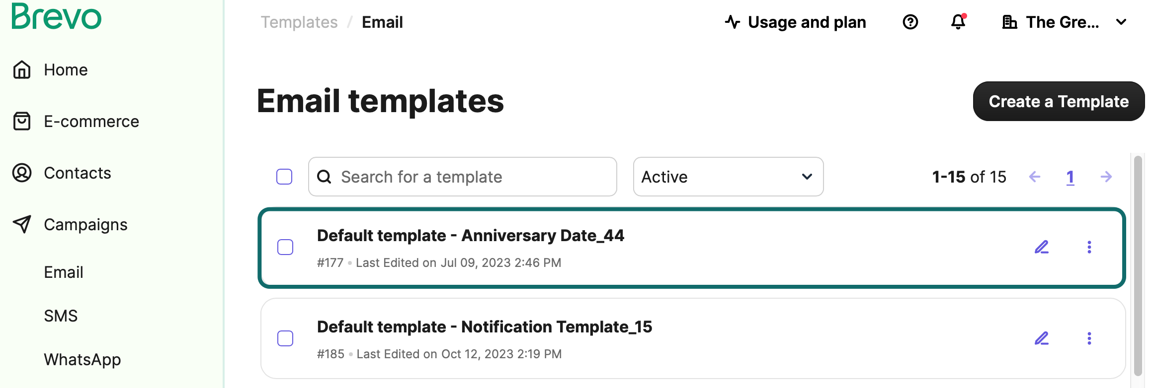Open more options for Notification Template_15
1154x388 pixels.
point(1089,338)
